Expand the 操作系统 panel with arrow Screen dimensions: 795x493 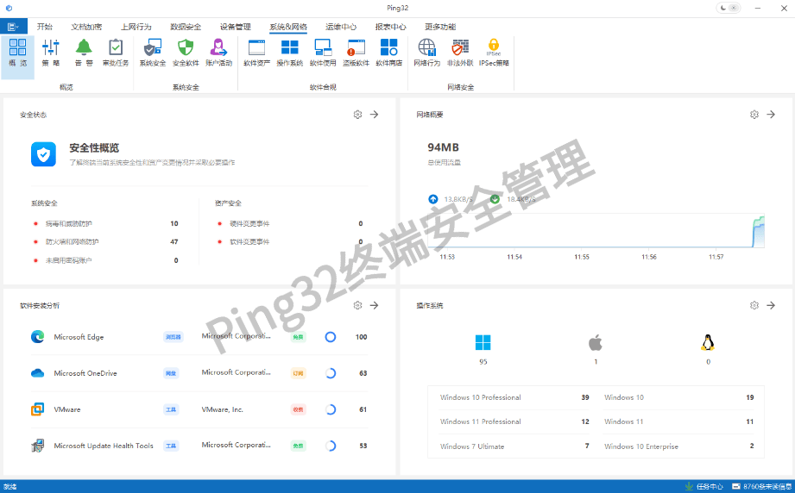[x=771, y=305]
